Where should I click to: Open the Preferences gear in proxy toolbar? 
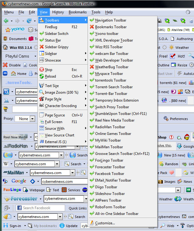(x=166, y=119)
